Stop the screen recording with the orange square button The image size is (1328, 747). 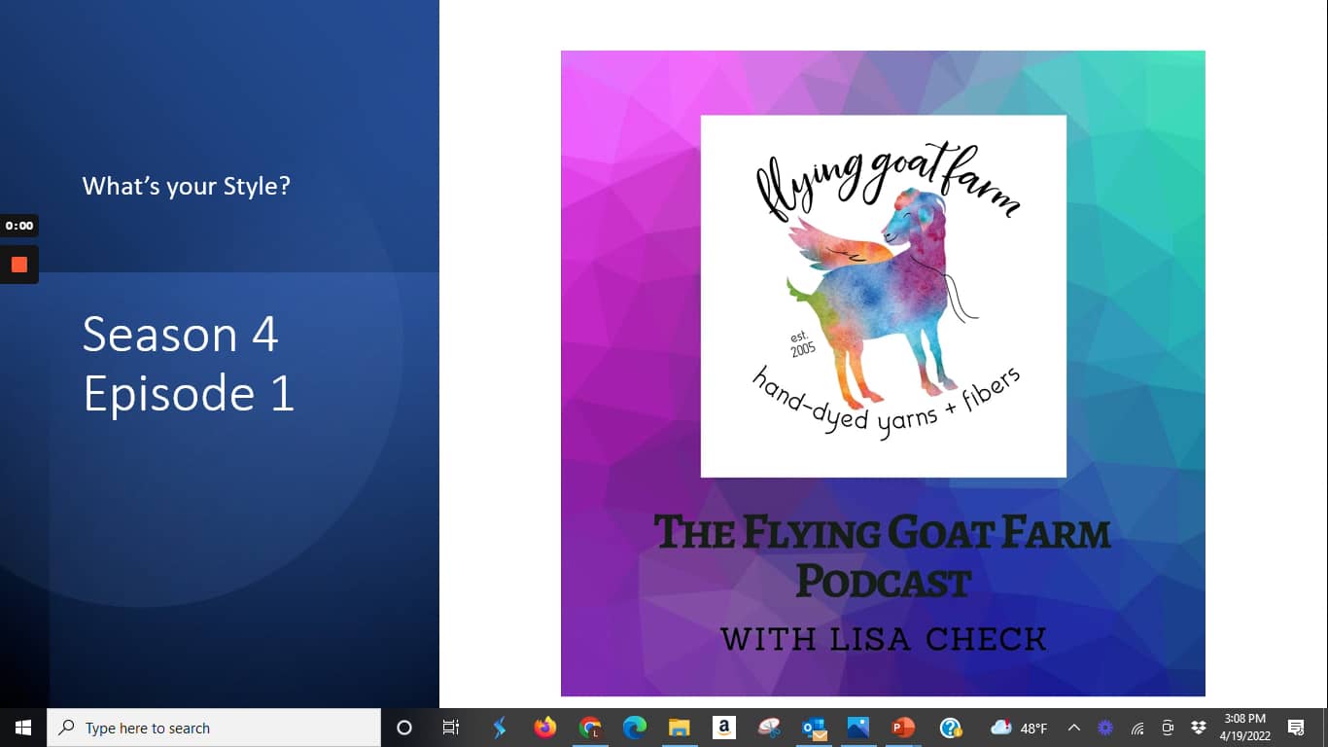(x=18, y=264)
